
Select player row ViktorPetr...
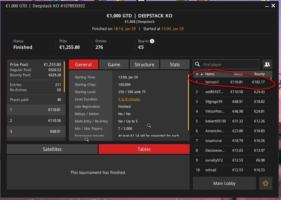tap(231, 112)
